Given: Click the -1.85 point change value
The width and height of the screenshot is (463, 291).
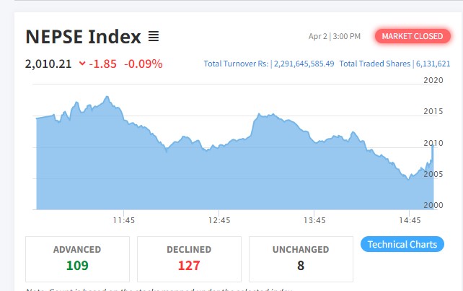Looking at the screenshot, I should (x=103, y=64).
